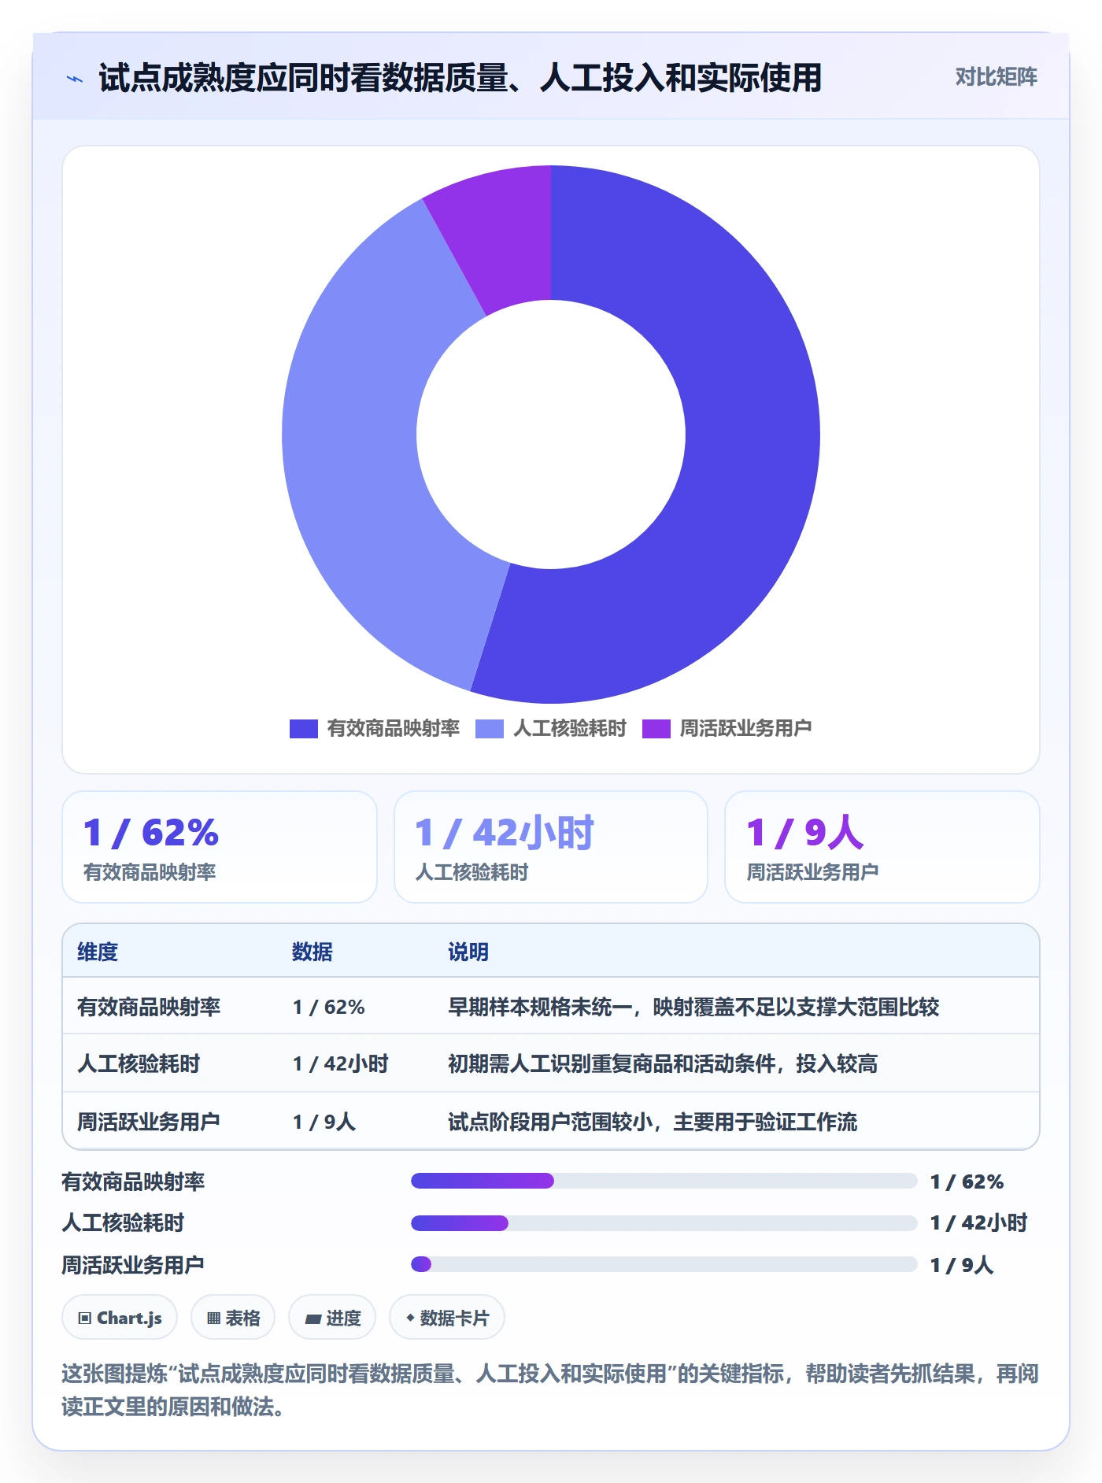Click the 人工核验耗时 progress bar
This screenshot has height=1483, width=1102.
click(664, 1222)
